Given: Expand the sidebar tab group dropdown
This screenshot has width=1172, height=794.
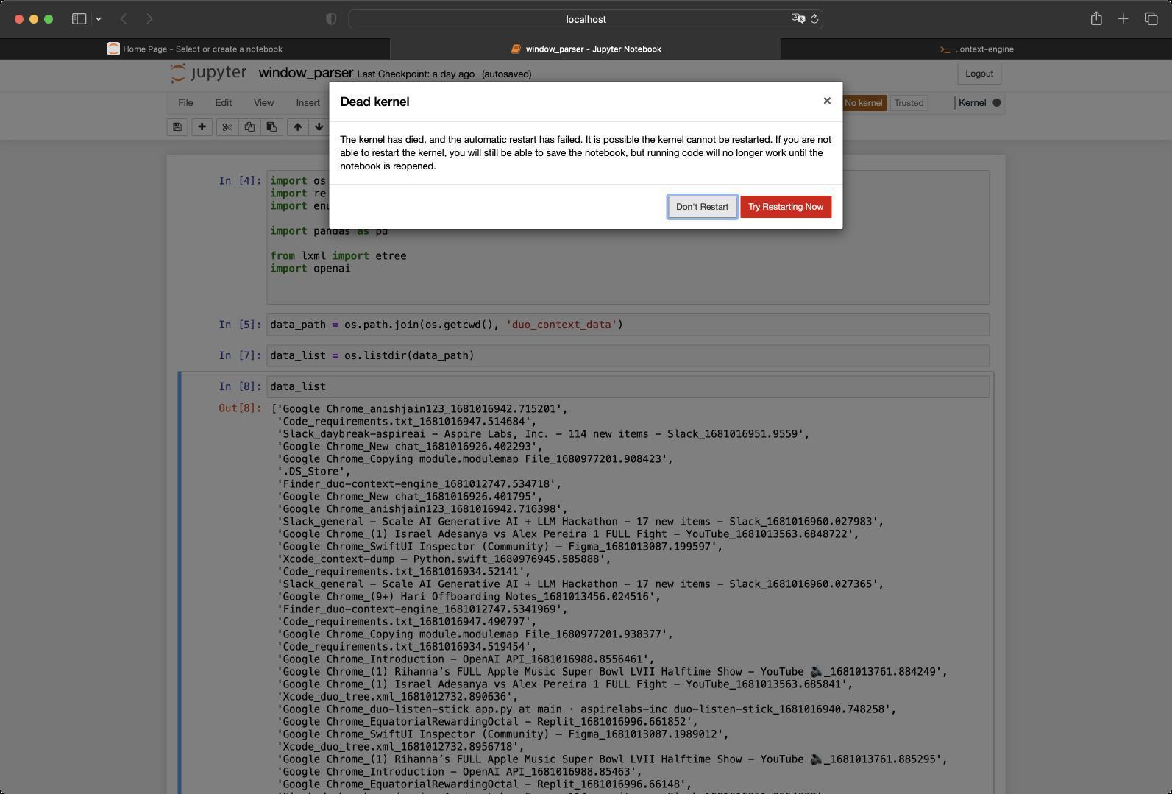Looking at the screenshot, I should click(x=99, y=19).
